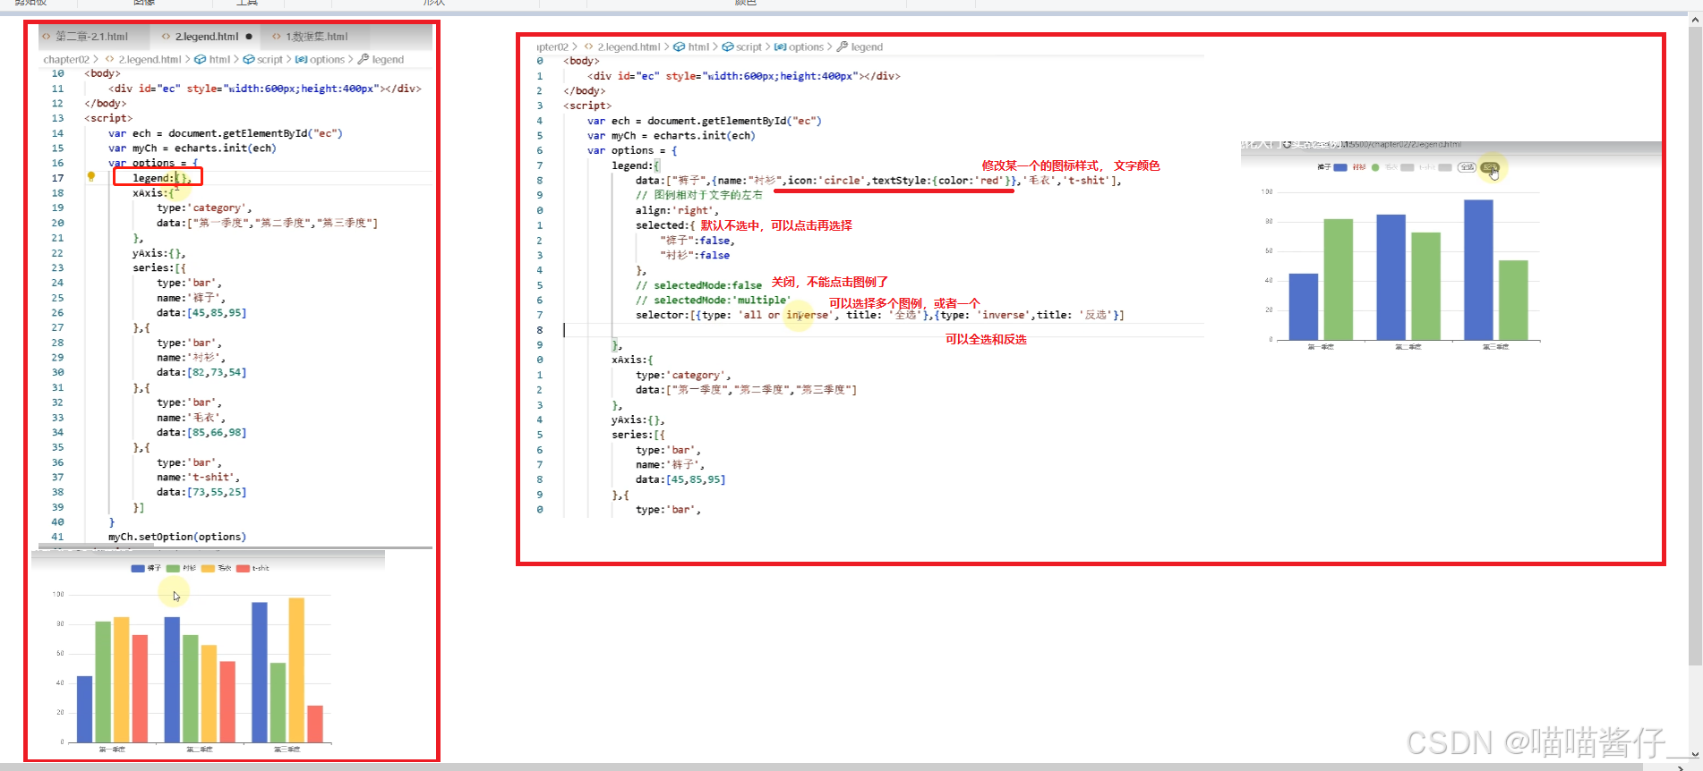Open 2.legend.html in the left editor breadcrumb
The width and height of the screenshot is (1703, 771).
tap(150, 60)
